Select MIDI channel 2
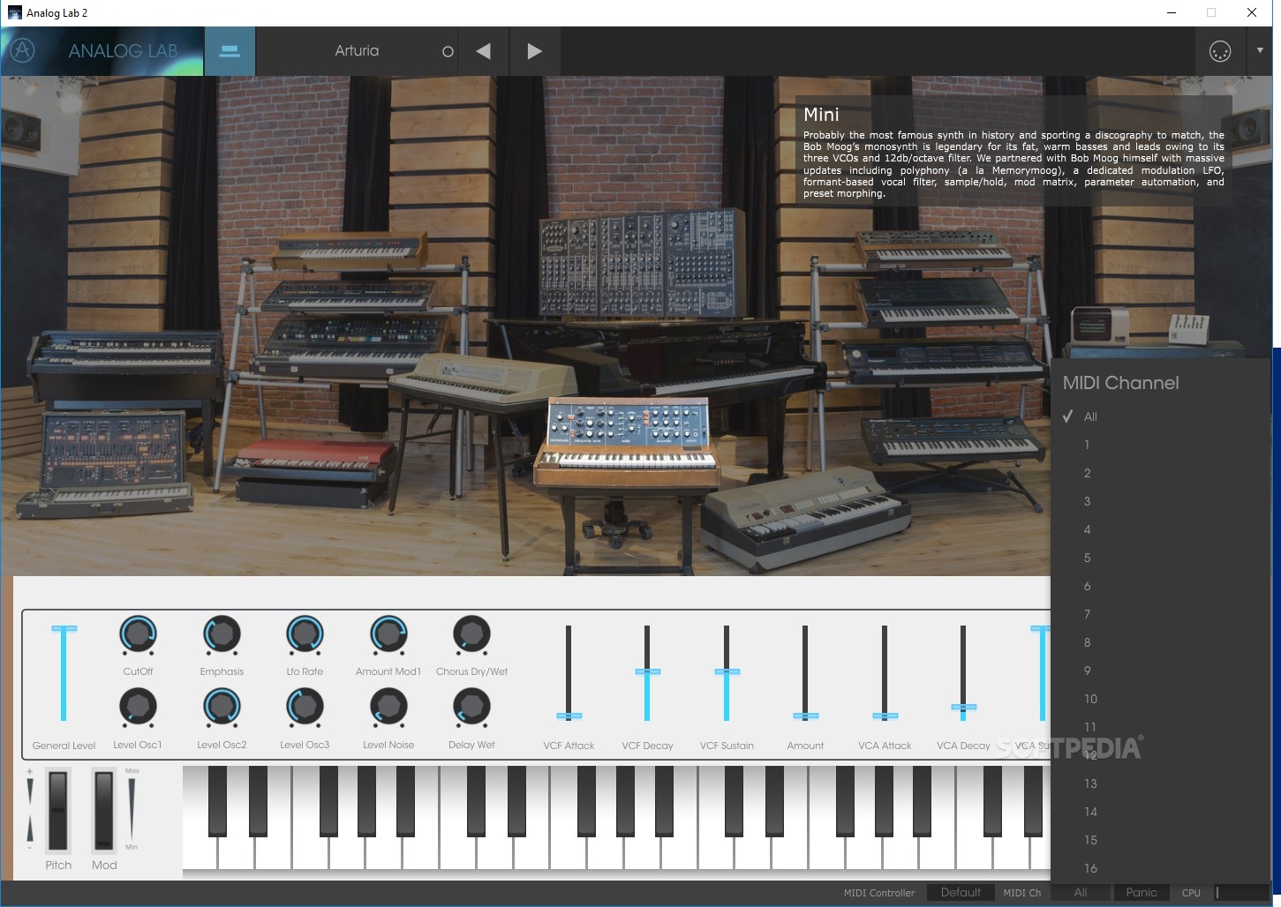This screenshot has height=907, width=1281. 1161,473
